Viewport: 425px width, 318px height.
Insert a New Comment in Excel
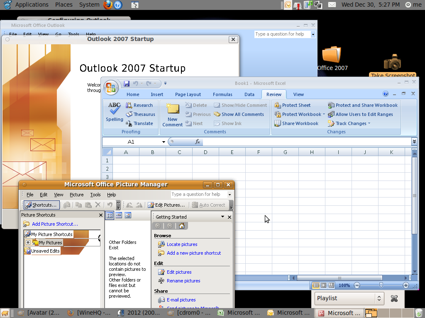172,115
